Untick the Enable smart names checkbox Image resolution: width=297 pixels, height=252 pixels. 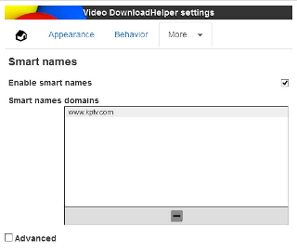point(285,83)
